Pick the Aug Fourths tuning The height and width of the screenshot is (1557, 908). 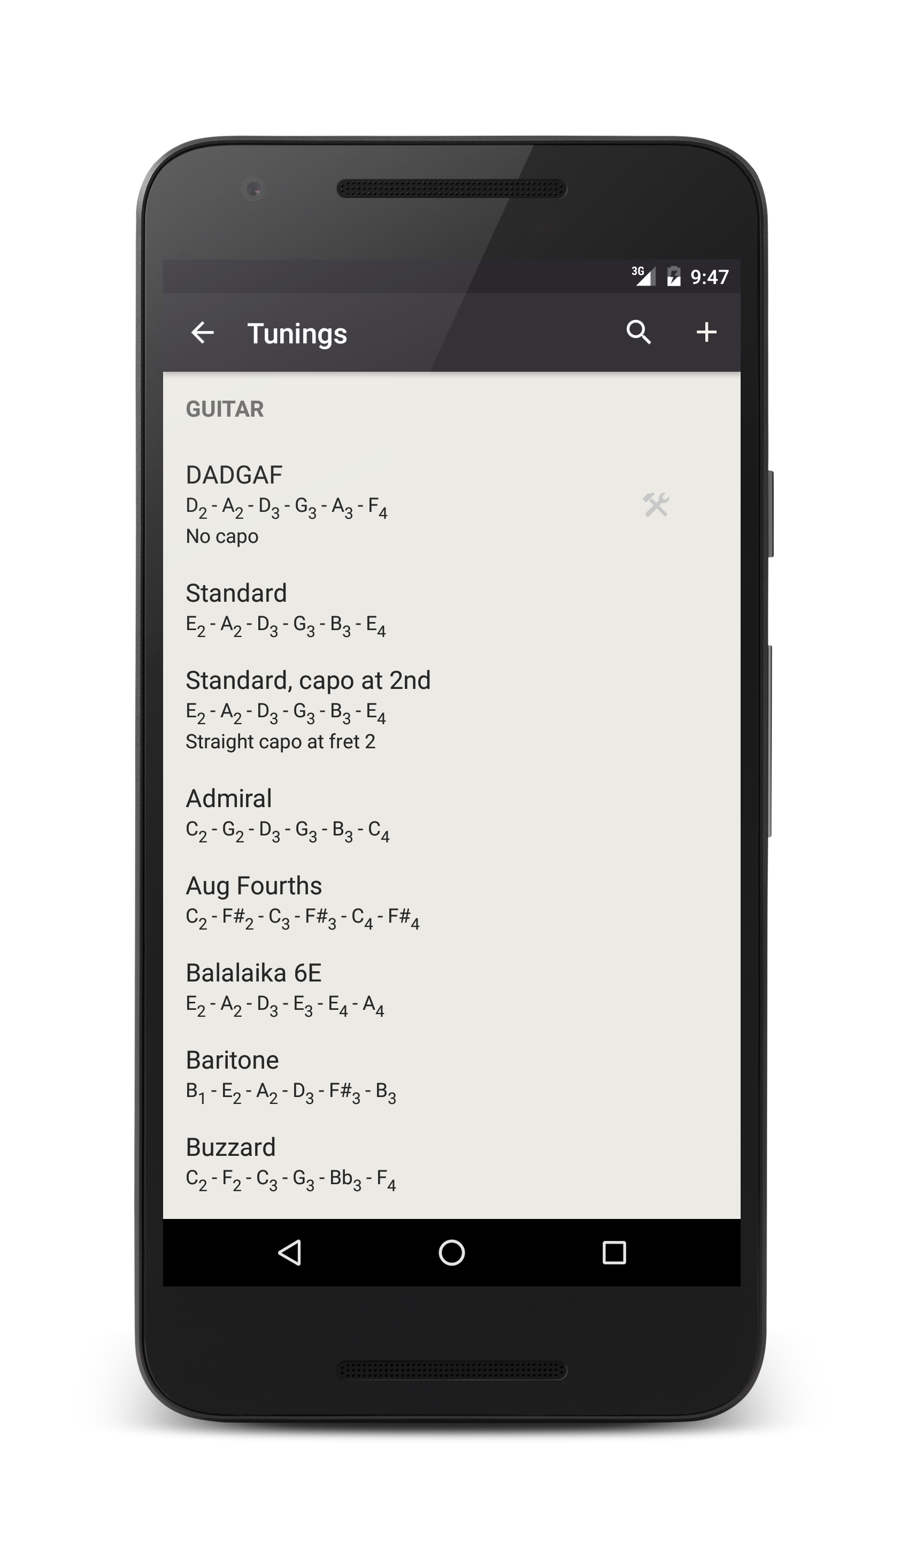[451, 901]
